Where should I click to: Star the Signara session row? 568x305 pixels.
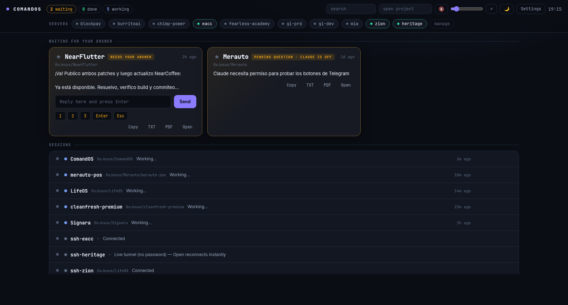click(58, 222)
